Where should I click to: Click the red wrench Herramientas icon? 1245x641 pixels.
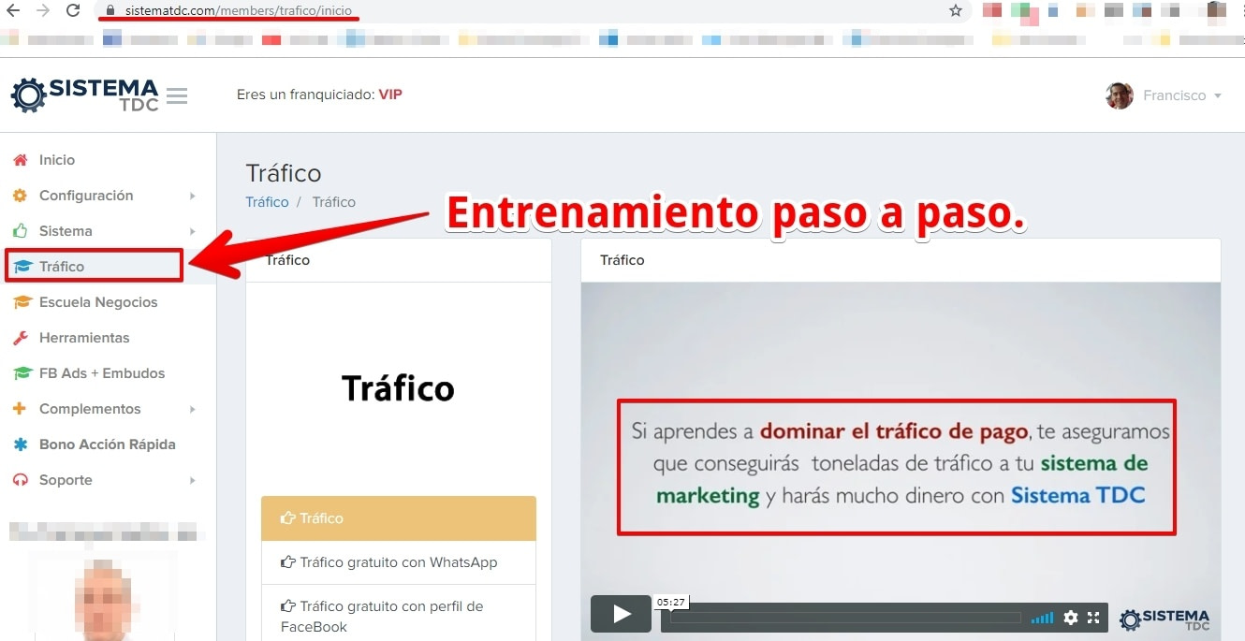pos(21,338)
